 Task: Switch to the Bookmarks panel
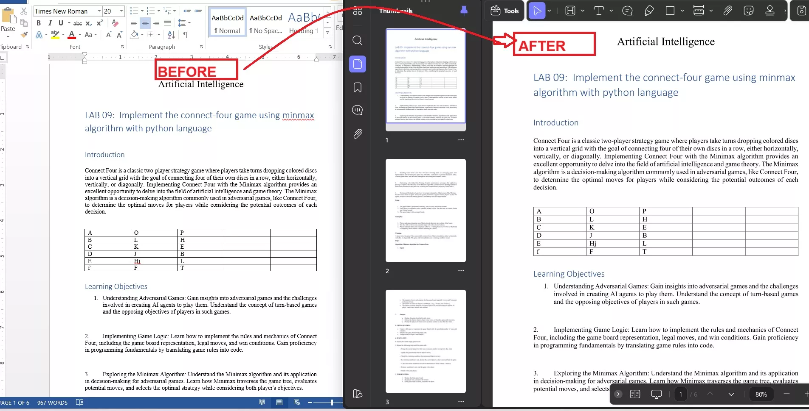pos(357,87)
